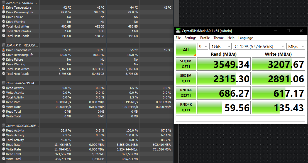Run the SEQ1M Q1T1 benchmark

[186, 78]
